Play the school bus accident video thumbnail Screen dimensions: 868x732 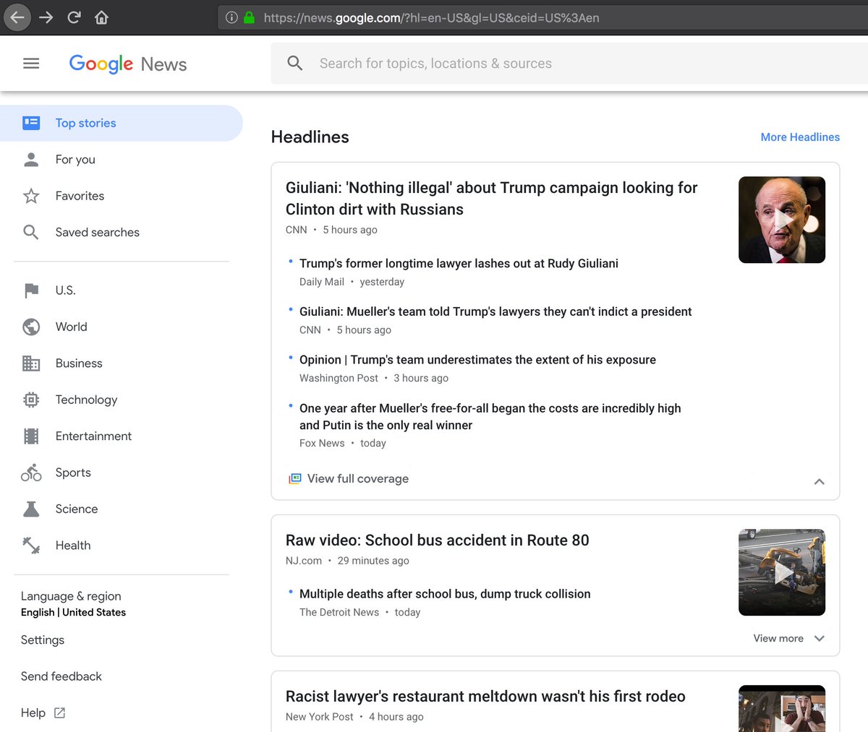[x=782, y=572]
